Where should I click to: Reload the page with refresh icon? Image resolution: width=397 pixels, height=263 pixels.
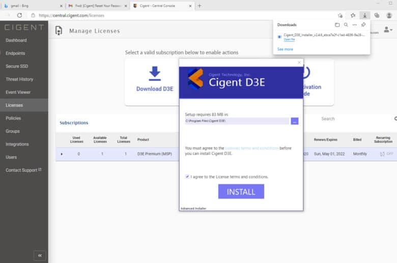click(19, 15)
